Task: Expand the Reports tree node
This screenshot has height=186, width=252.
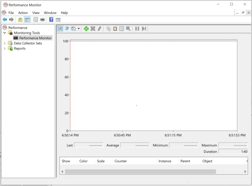Action: click(5, 49)
